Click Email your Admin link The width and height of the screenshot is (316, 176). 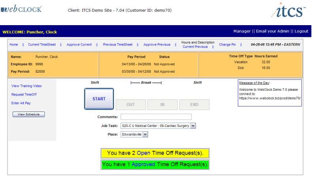pyautogui.click(x=273, y=31)
